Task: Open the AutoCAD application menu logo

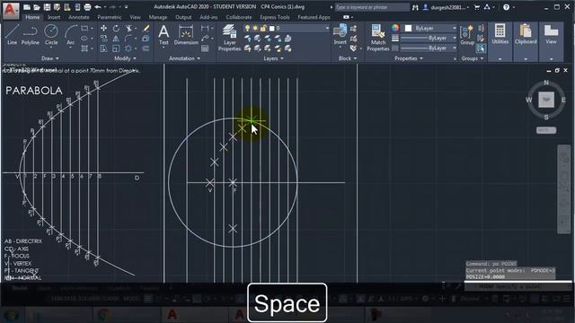Action: click(10, 10)
